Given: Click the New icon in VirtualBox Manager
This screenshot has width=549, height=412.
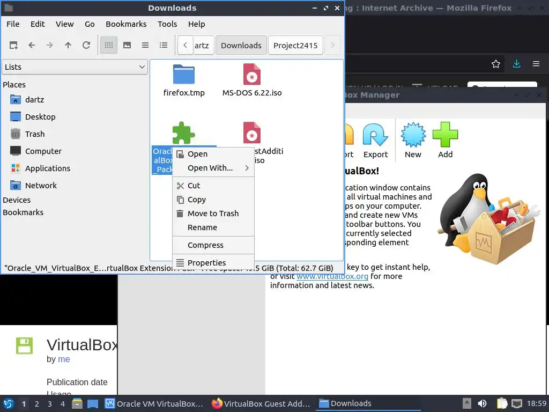Looking at the screenshot, I should point(413,140).
